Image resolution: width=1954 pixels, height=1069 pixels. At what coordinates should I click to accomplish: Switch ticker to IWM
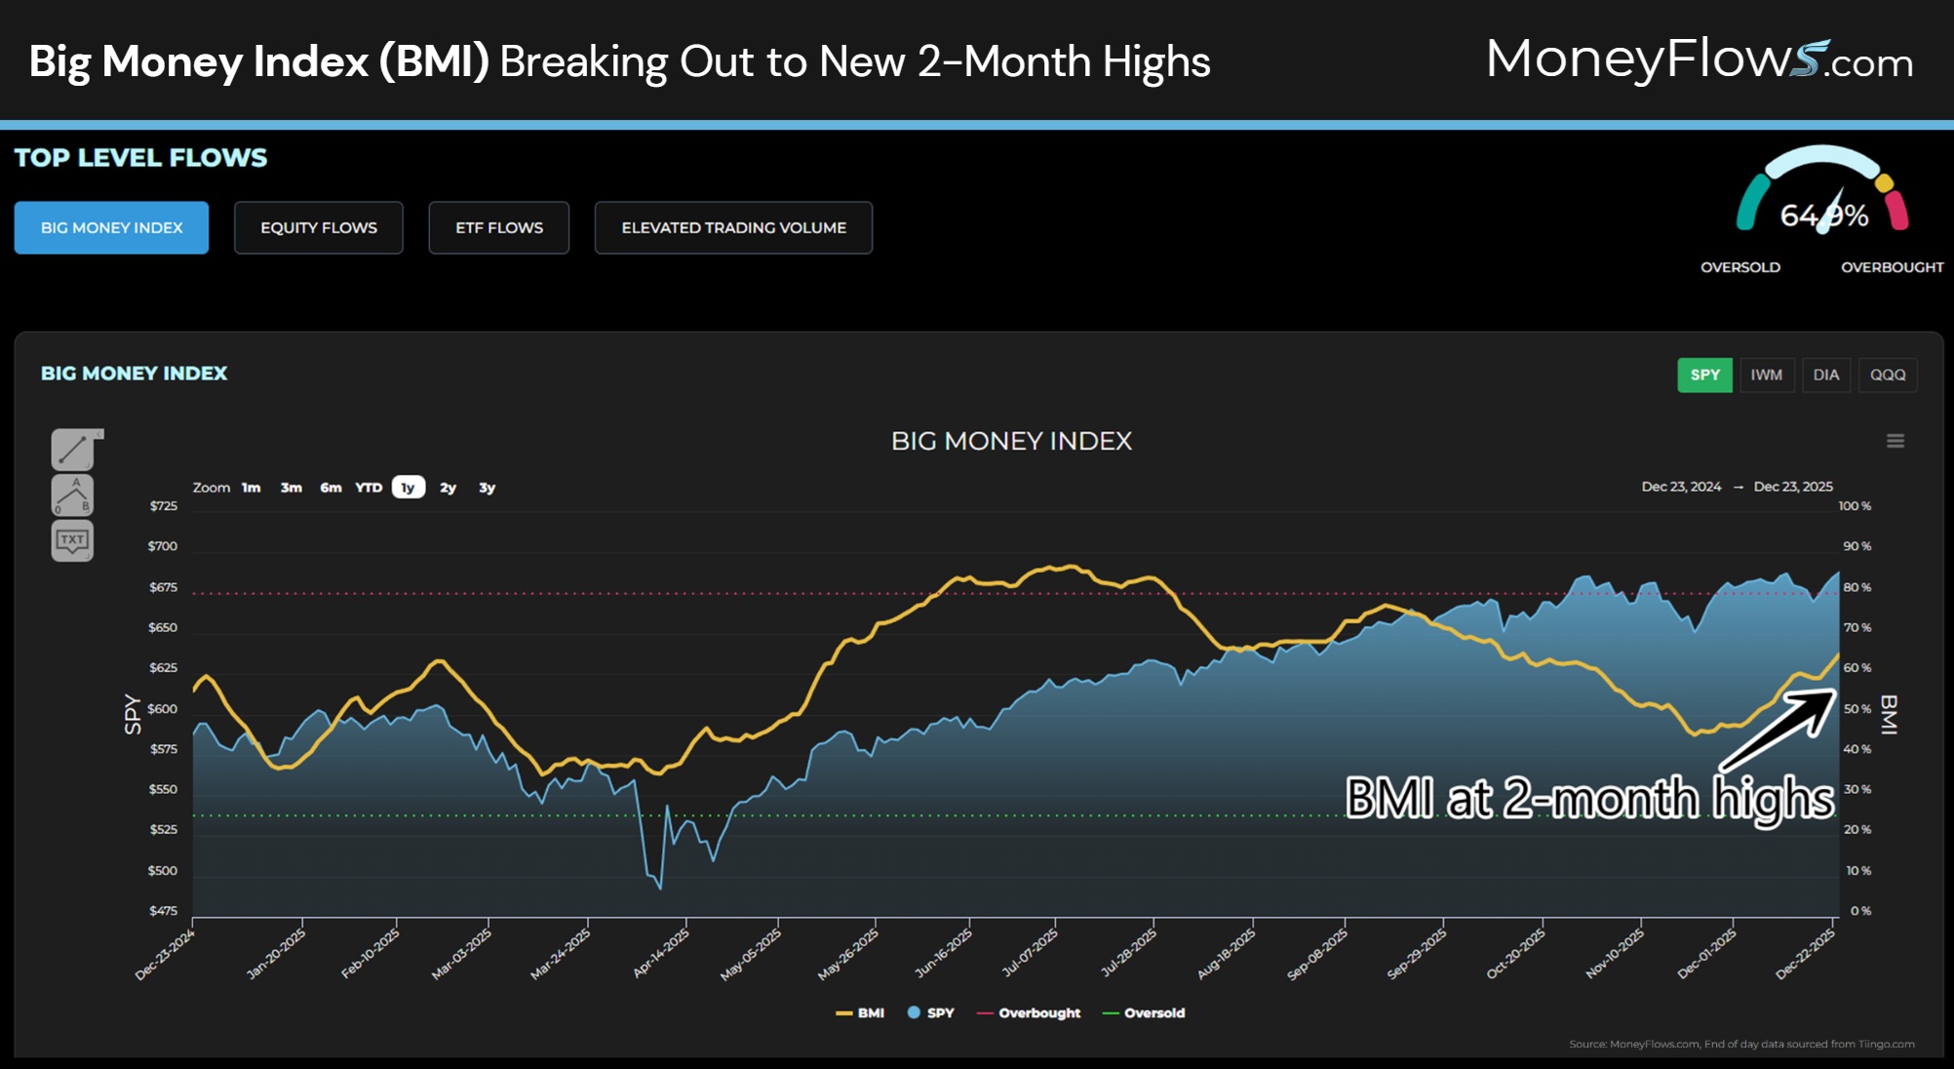click(x=1768, y=376)
